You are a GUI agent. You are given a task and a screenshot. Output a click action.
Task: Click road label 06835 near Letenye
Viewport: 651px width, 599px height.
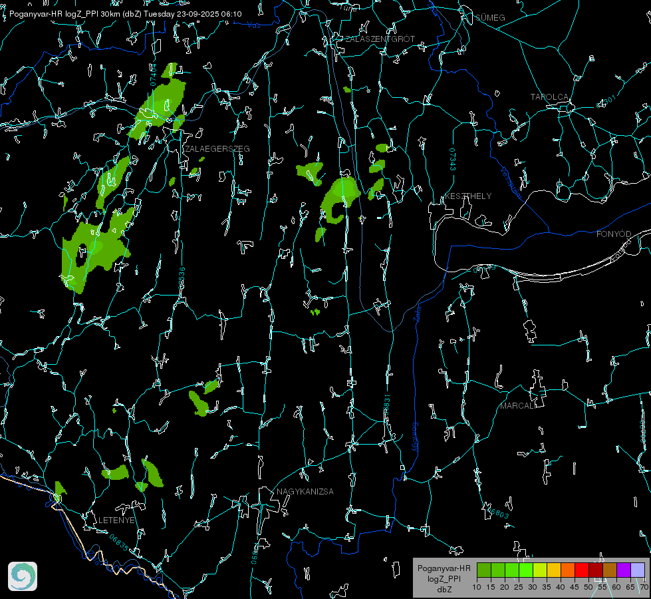[x=119, y=543]
